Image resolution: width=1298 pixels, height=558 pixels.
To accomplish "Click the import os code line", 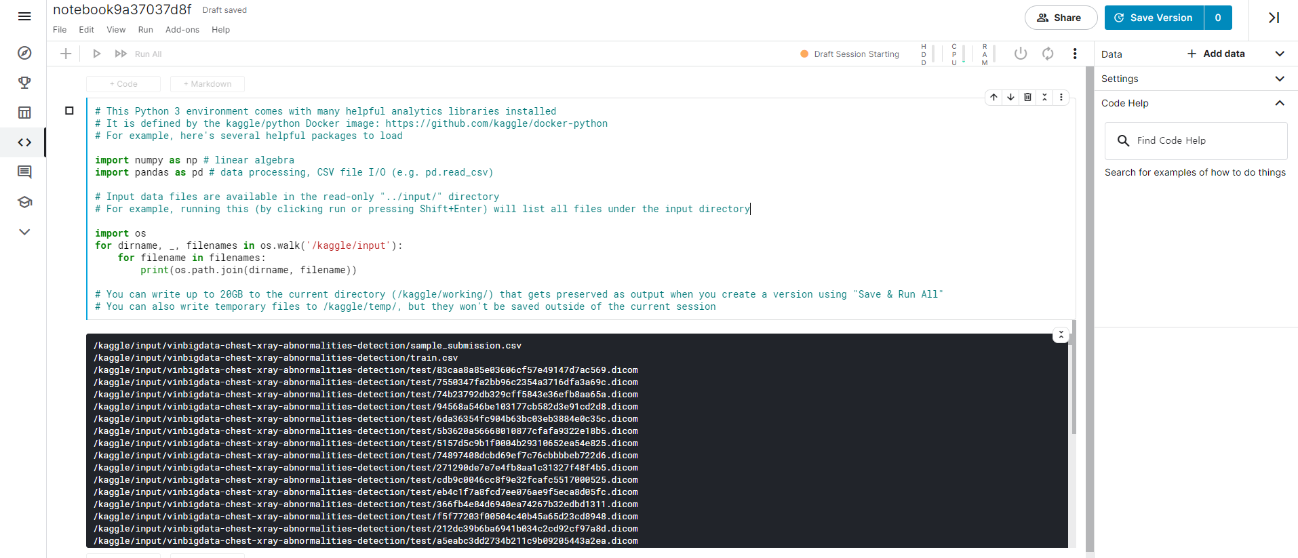I will (x=121, y=233).
